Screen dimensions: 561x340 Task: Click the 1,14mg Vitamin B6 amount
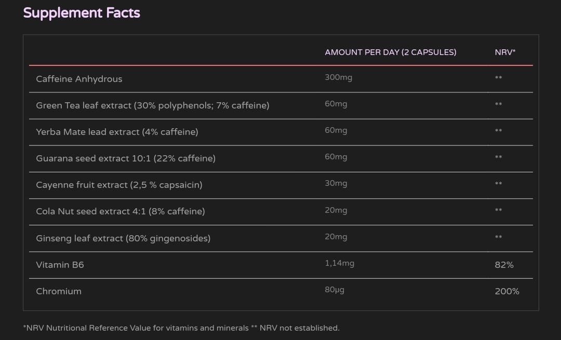(x=339, y=263)
